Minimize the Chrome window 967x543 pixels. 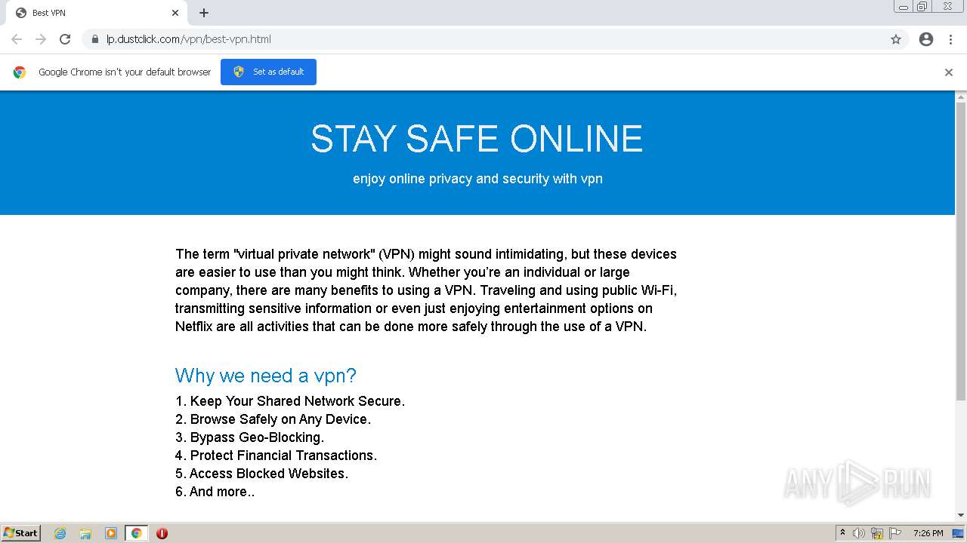[903, 7]
